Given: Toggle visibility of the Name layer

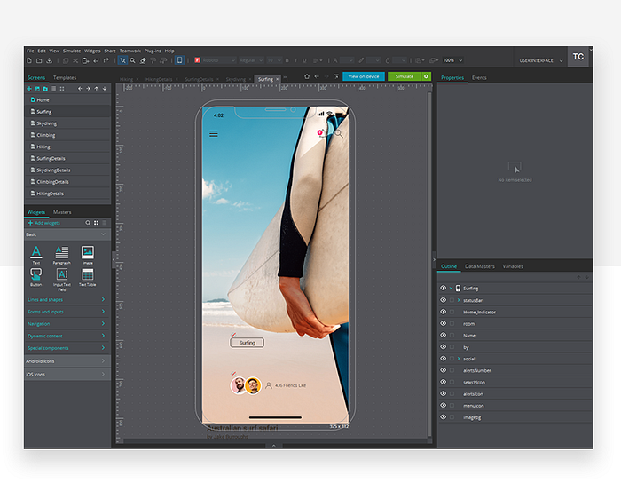Looking at the screenshot, I should point(444,336).
